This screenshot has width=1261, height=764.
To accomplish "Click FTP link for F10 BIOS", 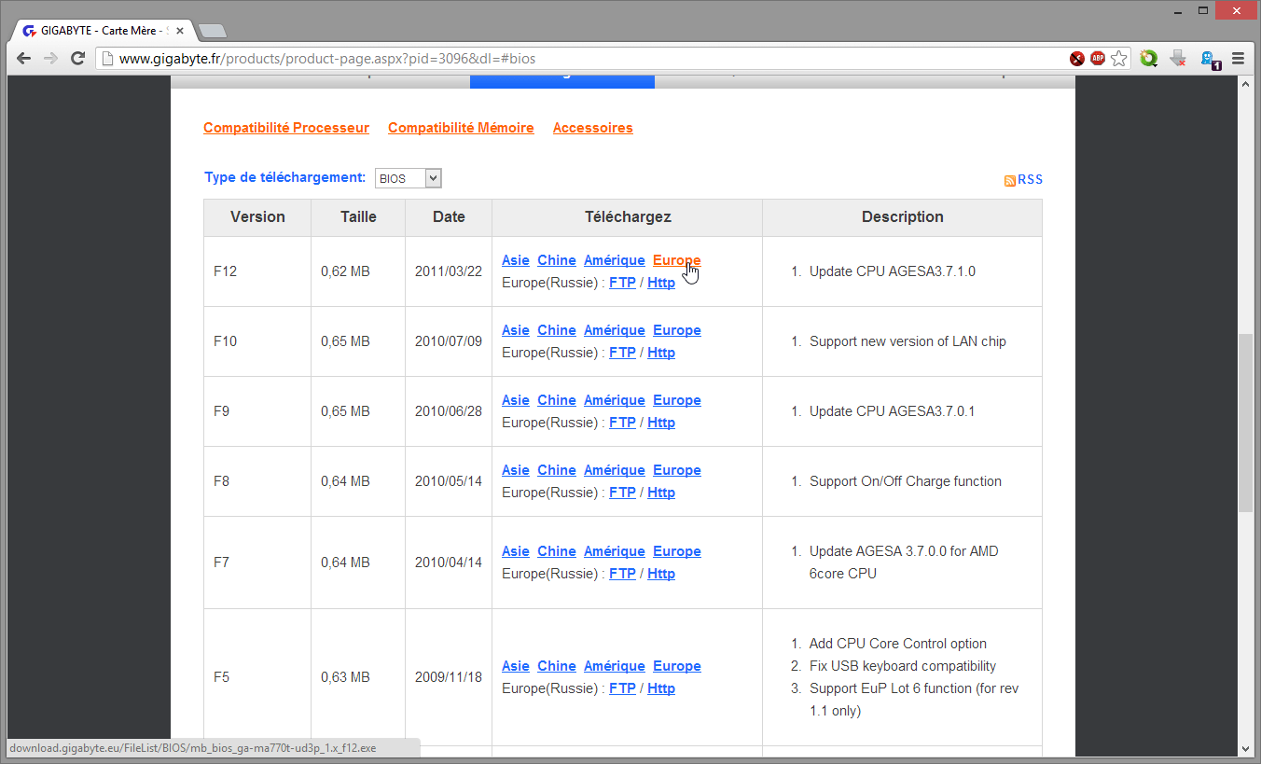I will (x=622, y=353).
